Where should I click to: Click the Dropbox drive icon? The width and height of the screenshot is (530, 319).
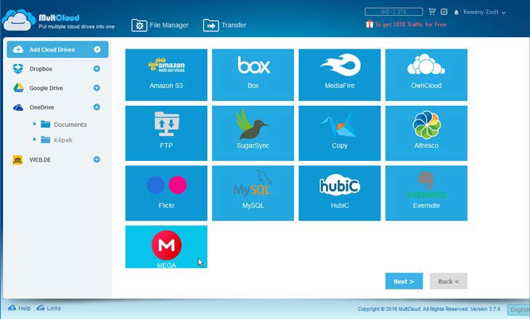click(x=18, y=69)
